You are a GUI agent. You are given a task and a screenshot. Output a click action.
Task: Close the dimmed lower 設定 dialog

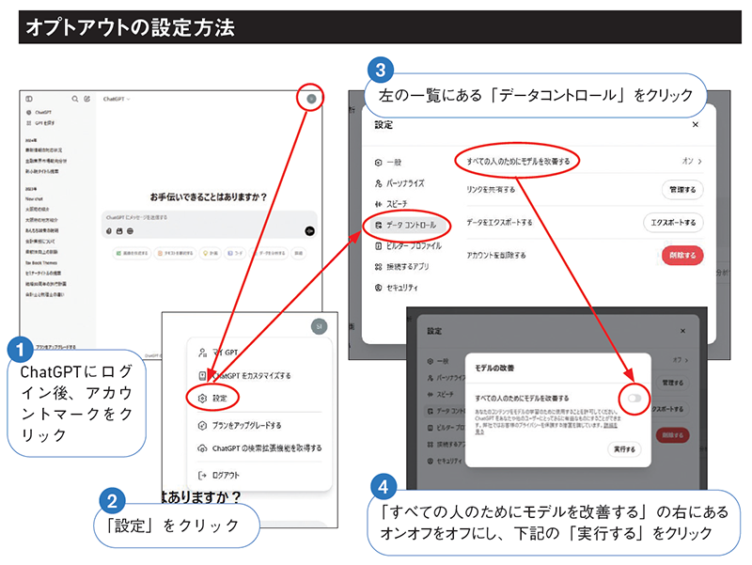(x=683, y=331)
